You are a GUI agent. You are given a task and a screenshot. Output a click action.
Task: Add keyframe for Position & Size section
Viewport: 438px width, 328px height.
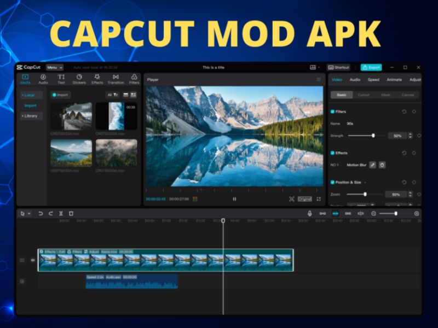414,182
